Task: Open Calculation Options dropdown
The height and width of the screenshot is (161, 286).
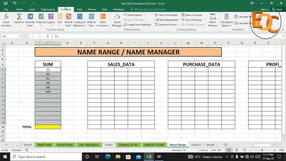Action: [x=227, y=21]
